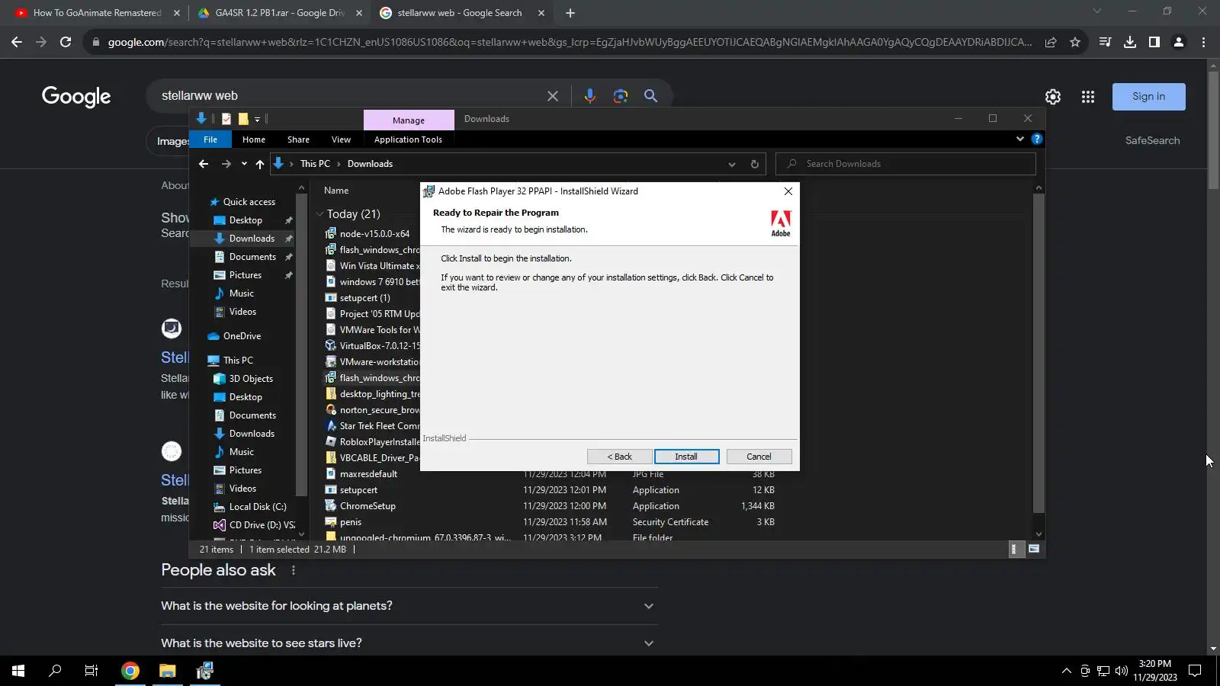Screen dimensions: 1220x686
Task: Click the Google Sign in button
Action: coord(1149,97)
